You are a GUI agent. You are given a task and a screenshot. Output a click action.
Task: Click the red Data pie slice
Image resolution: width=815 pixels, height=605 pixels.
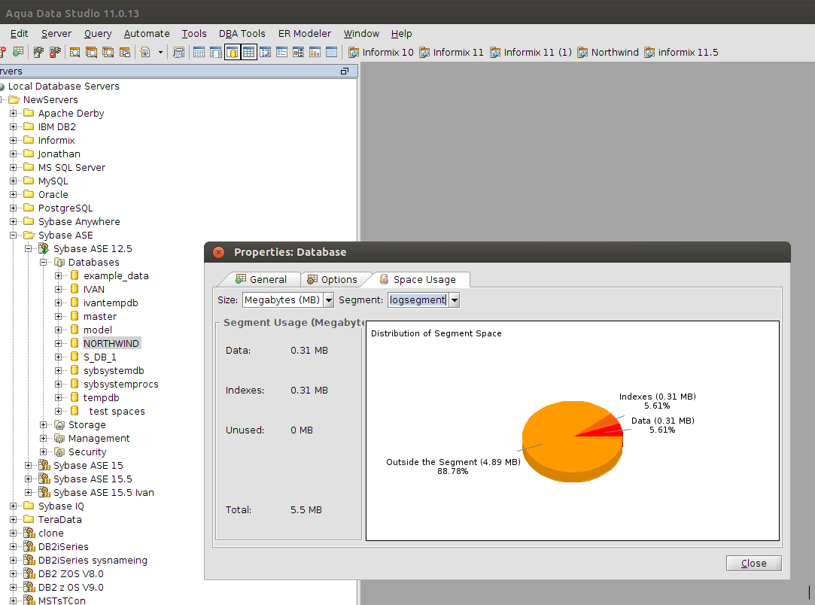point(608,431)
